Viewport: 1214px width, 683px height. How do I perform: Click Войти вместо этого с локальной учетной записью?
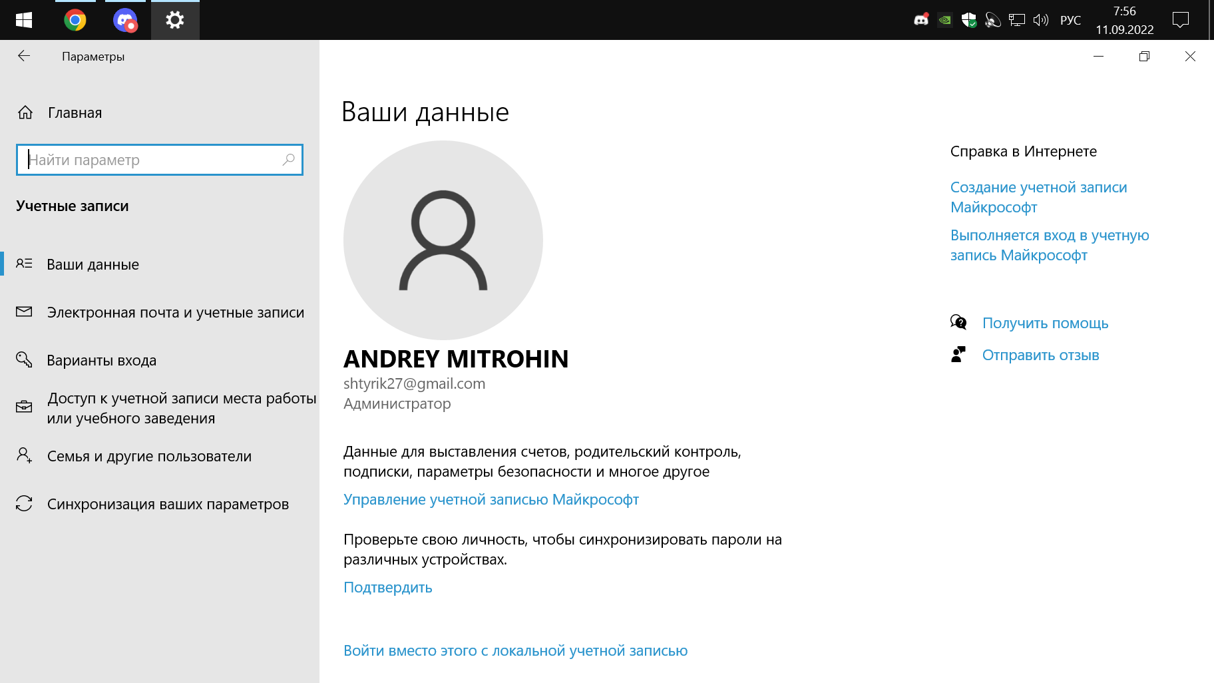[x=515, y=651]
